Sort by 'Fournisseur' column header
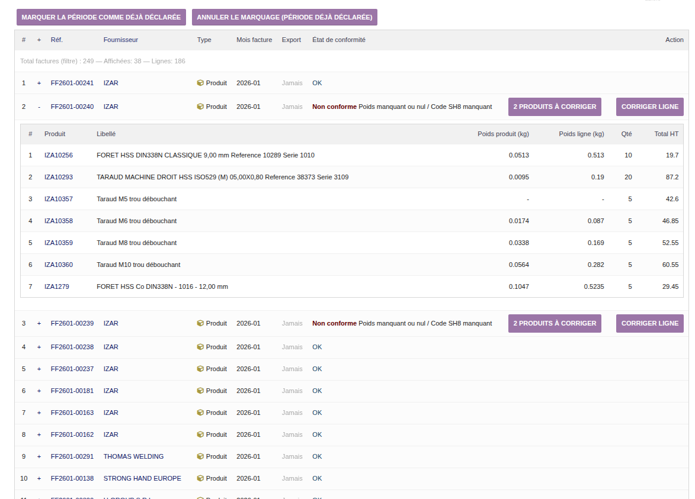Viewport: 695px width, 499px height. tap(121, 40)
